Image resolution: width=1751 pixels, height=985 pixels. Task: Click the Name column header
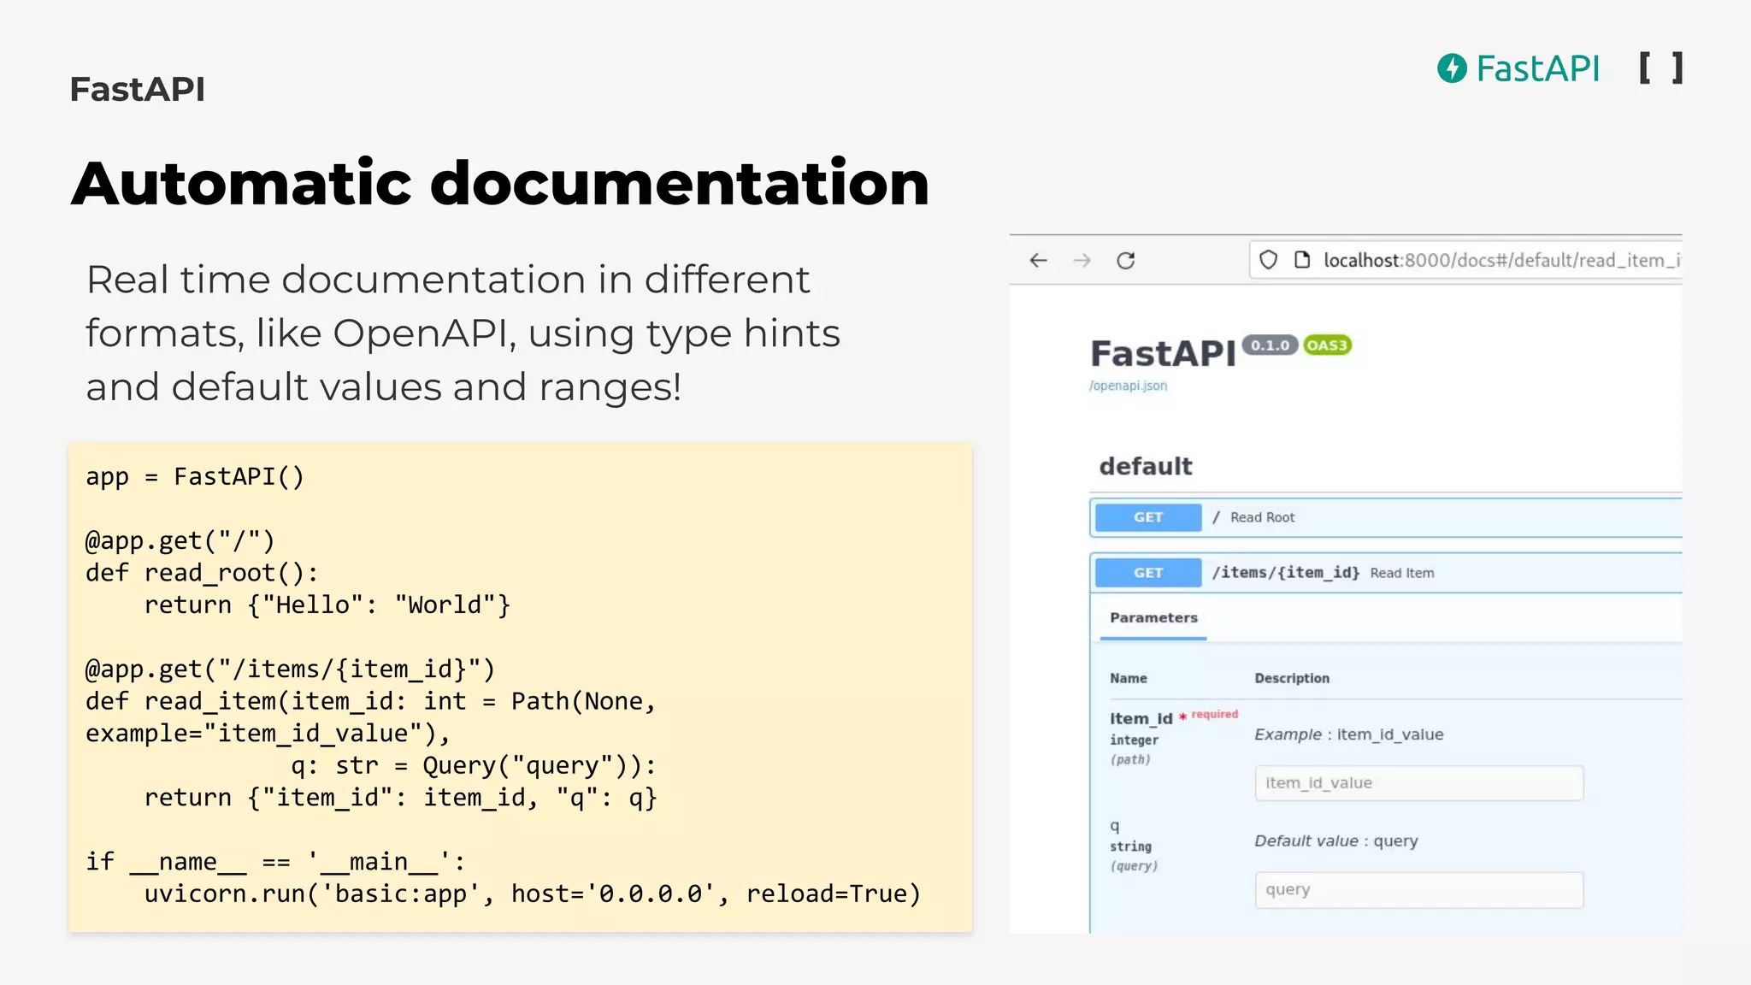[x=1129, y=678]
